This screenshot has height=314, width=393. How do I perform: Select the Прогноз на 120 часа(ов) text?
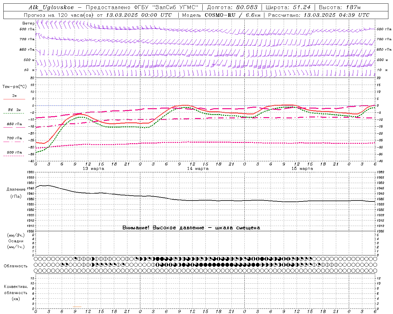(59, 15)
